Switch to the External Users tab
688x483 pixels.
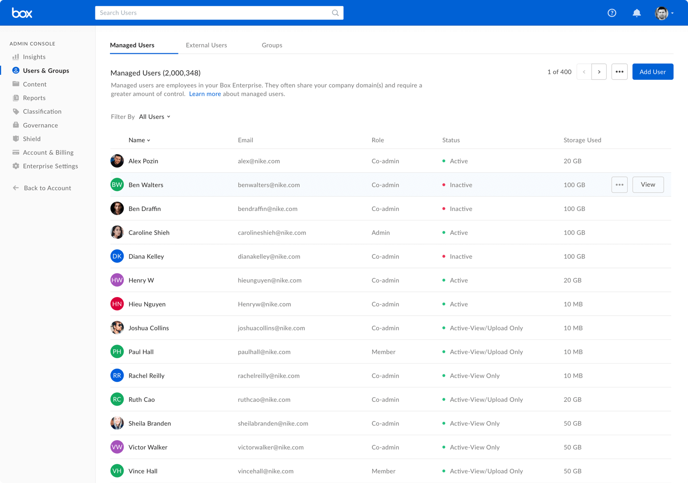(206, 45)
